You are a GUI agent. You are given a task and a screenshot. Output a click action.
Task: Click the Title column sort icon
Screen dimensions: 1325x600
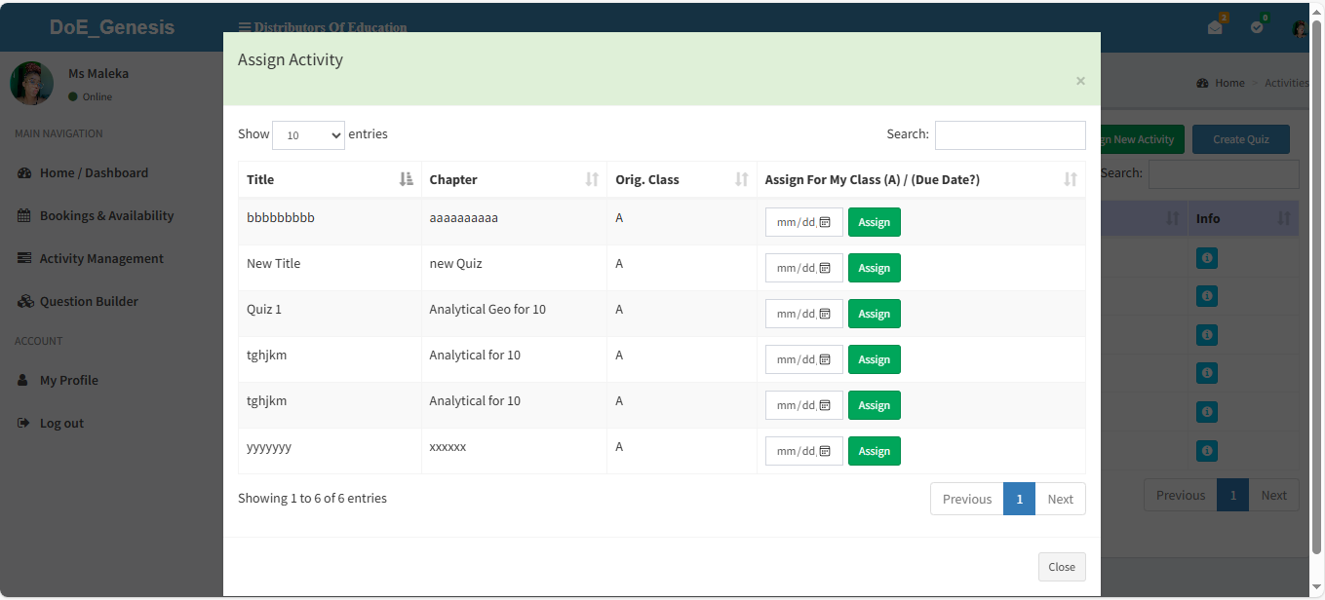[x=407, y=179]
